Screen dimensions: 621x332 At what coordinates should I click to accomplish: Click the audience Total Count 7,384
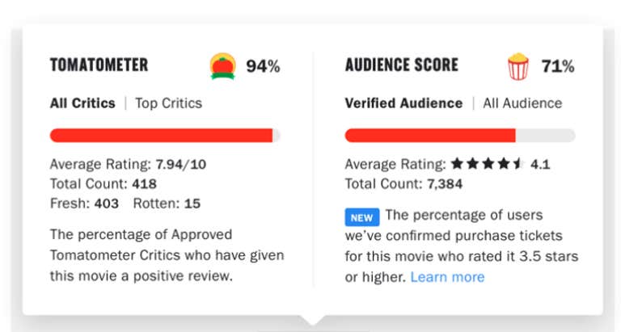(x=403, y=183)
